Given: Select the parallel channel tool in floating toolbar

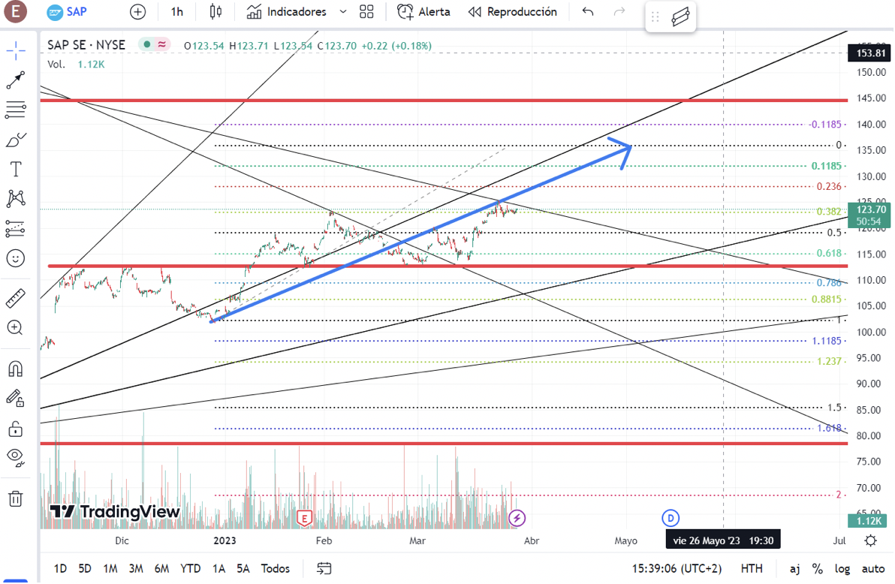Looking at the screenshot, I should coord(680,17).
